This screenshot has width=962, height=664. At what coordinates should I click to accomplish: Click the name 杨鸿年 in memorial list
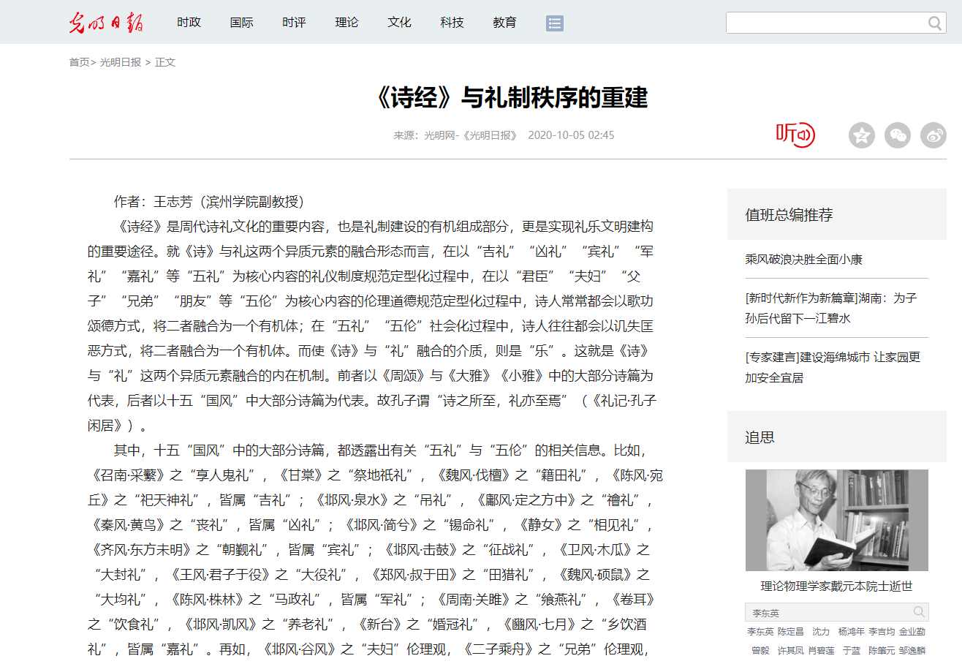[x=851, y=631]
